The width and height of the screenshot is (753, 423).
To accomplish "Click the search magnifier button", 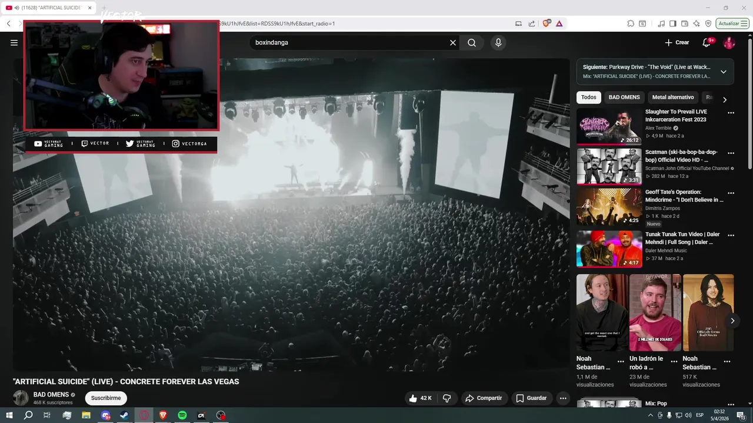I will [x=472, y=42].
